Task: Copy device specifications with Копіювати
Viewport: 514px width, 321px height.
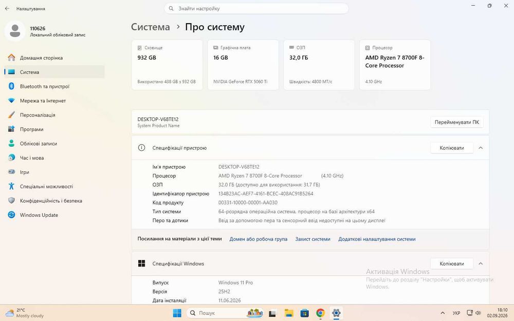Action: 452,148
